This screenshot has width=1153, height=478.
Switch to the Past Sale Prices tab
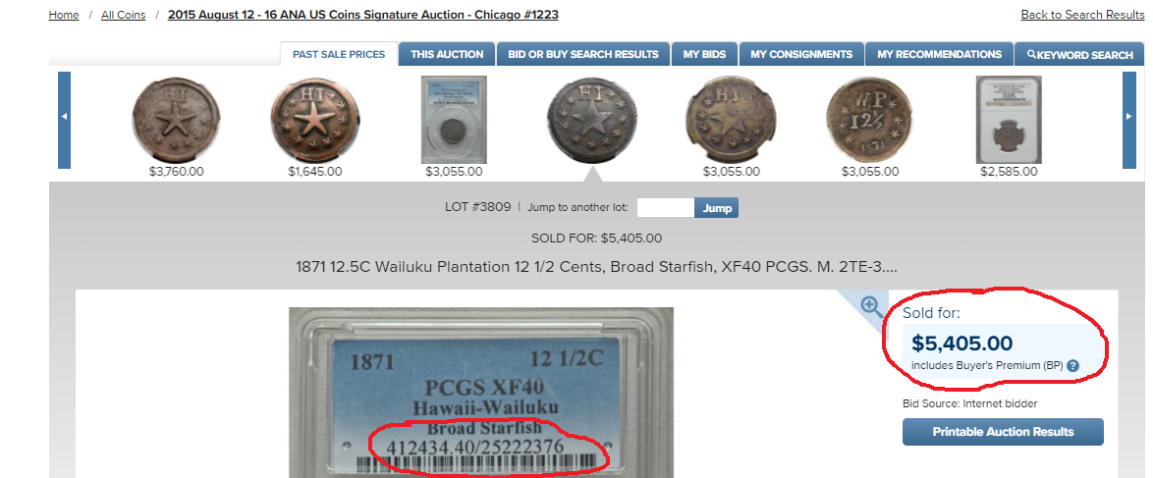tap(339, 54)
